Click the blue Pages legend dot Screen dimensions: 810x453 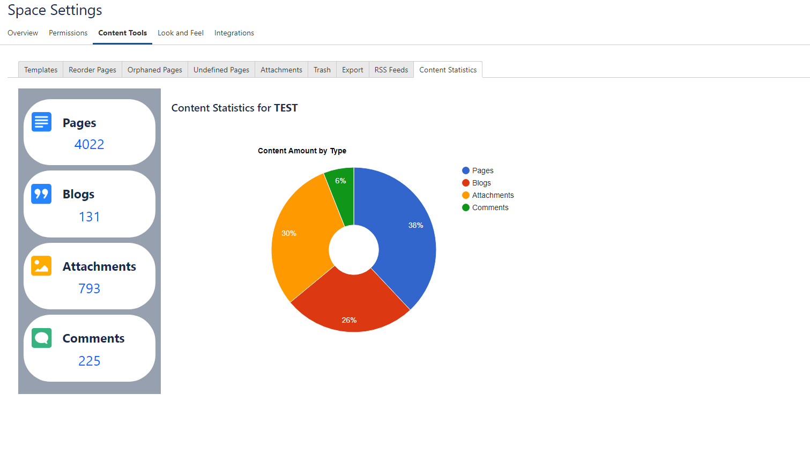[x=466, y=170]
